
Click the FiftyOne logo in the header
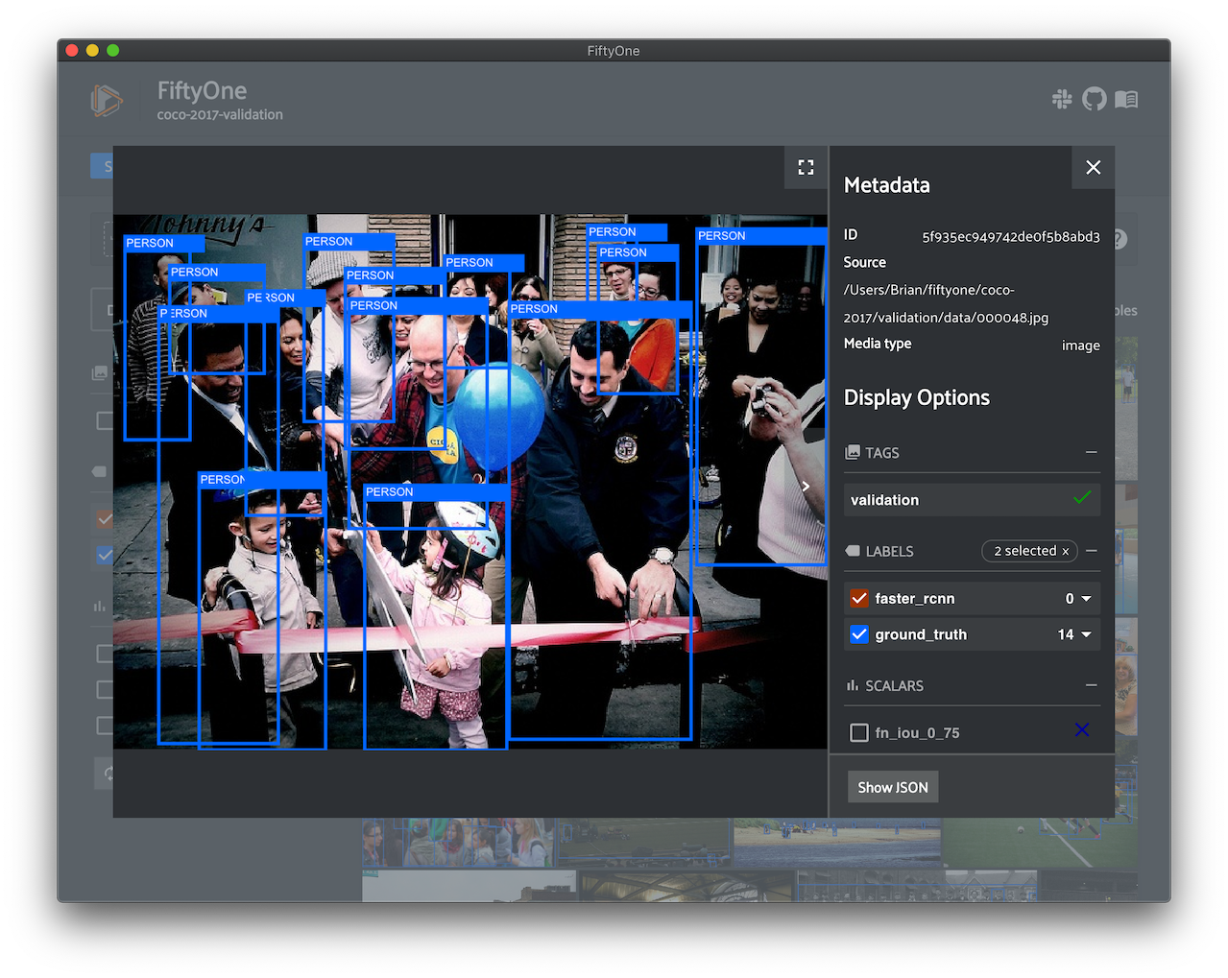point(105,100)
